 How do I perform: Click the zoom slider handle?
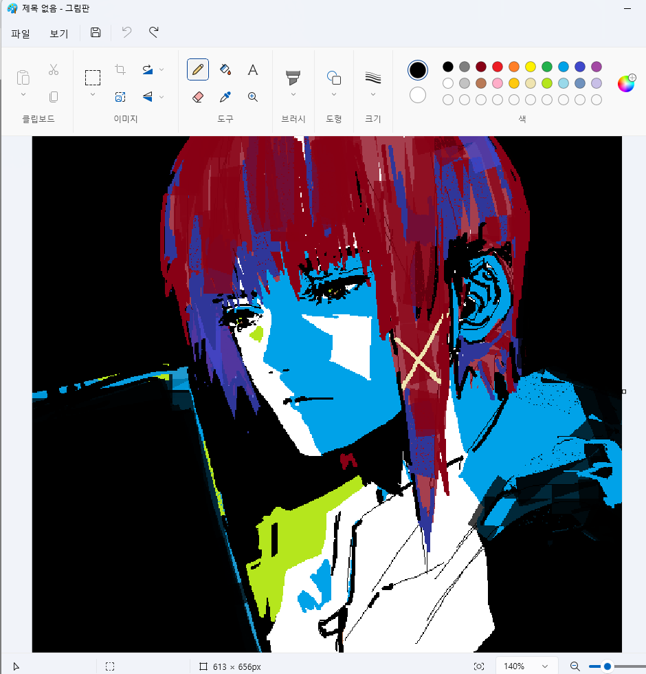pyautogui.click(x=608, y=666)
